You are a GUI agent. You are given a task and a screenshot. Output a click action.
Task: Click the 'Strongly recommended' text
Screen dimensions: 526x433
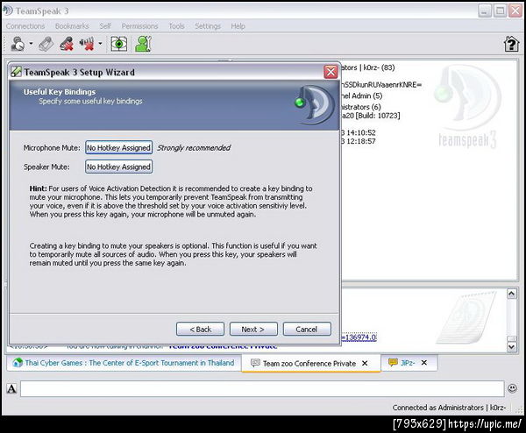[194, 148]
